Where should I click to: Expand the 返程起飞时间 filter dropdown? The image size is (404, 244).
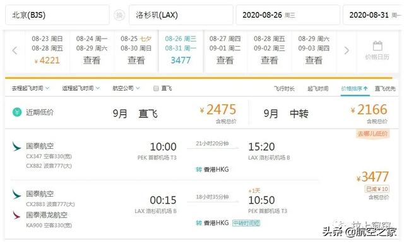81,88
